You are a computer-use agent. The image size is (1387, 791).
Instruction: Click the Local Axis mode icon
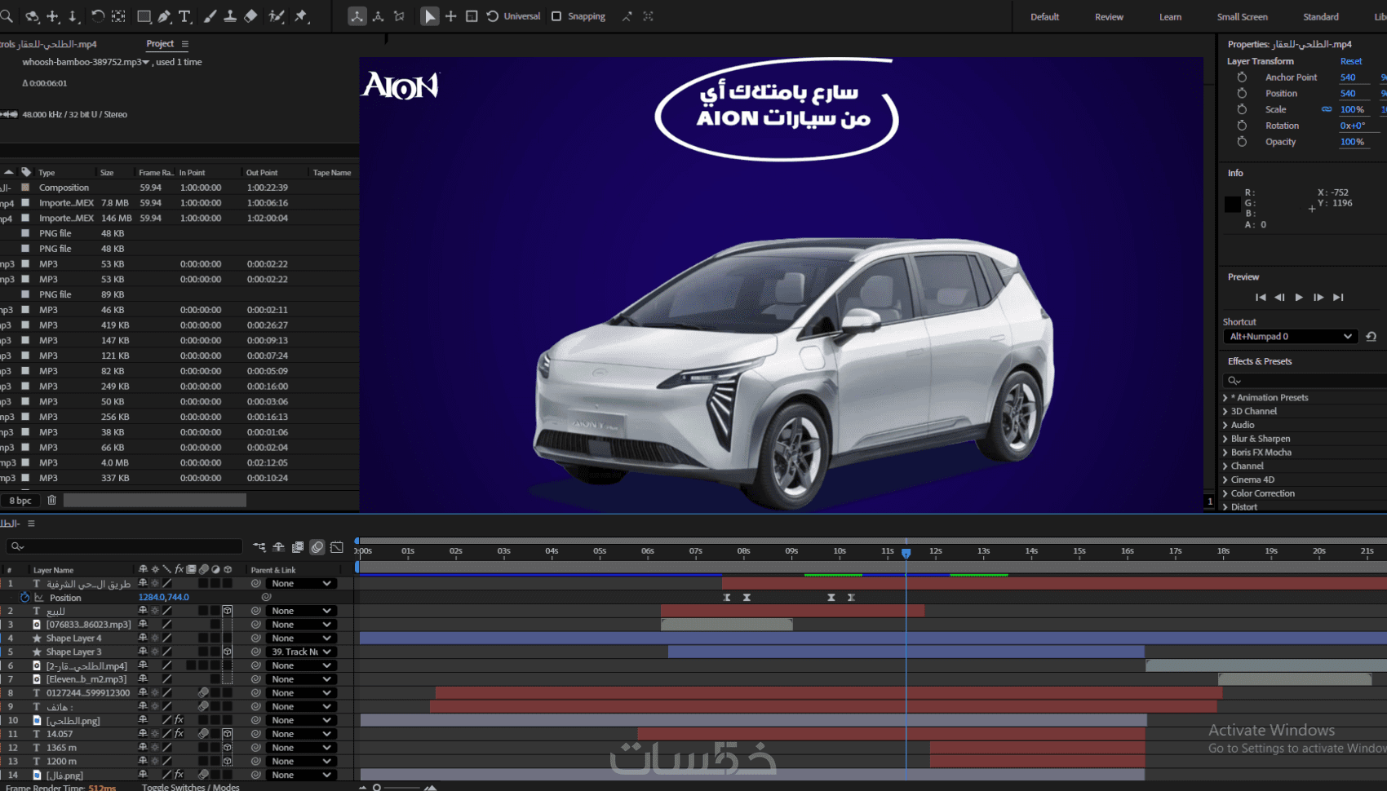tap(357, 16)
